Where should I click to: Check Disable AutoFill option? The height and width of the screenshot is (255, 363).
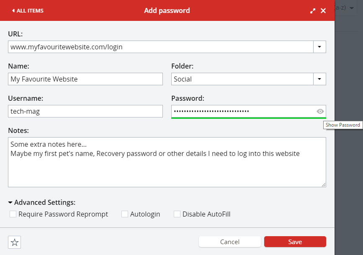point(177,214)
